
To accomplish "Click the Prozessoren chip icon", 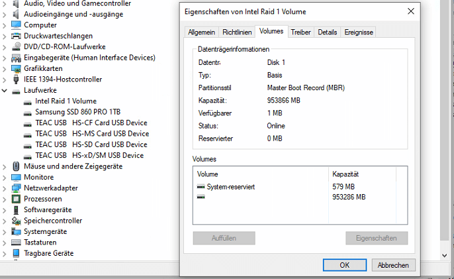I will click(16, 199).
